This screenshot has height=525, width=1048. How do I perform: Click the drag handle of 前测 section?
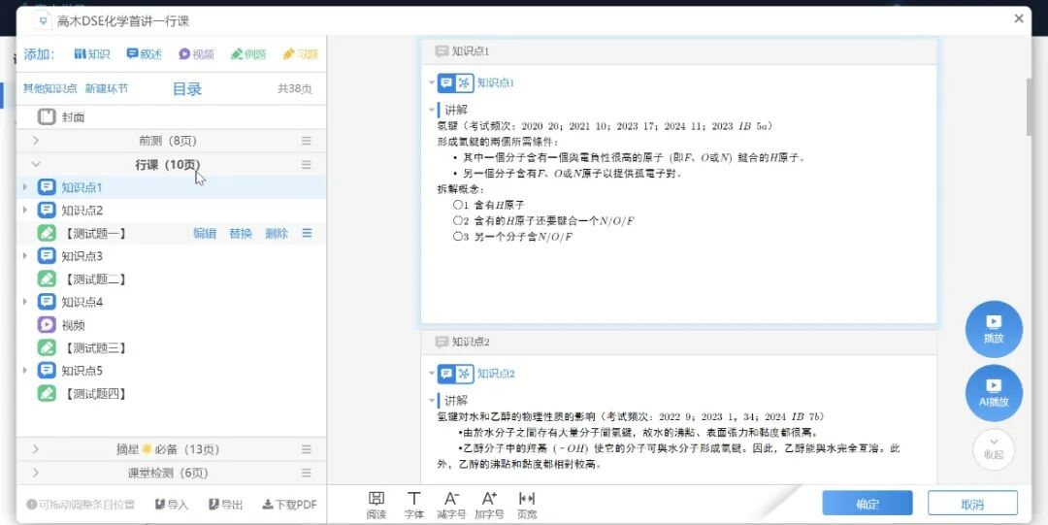(x=306, y=141)
